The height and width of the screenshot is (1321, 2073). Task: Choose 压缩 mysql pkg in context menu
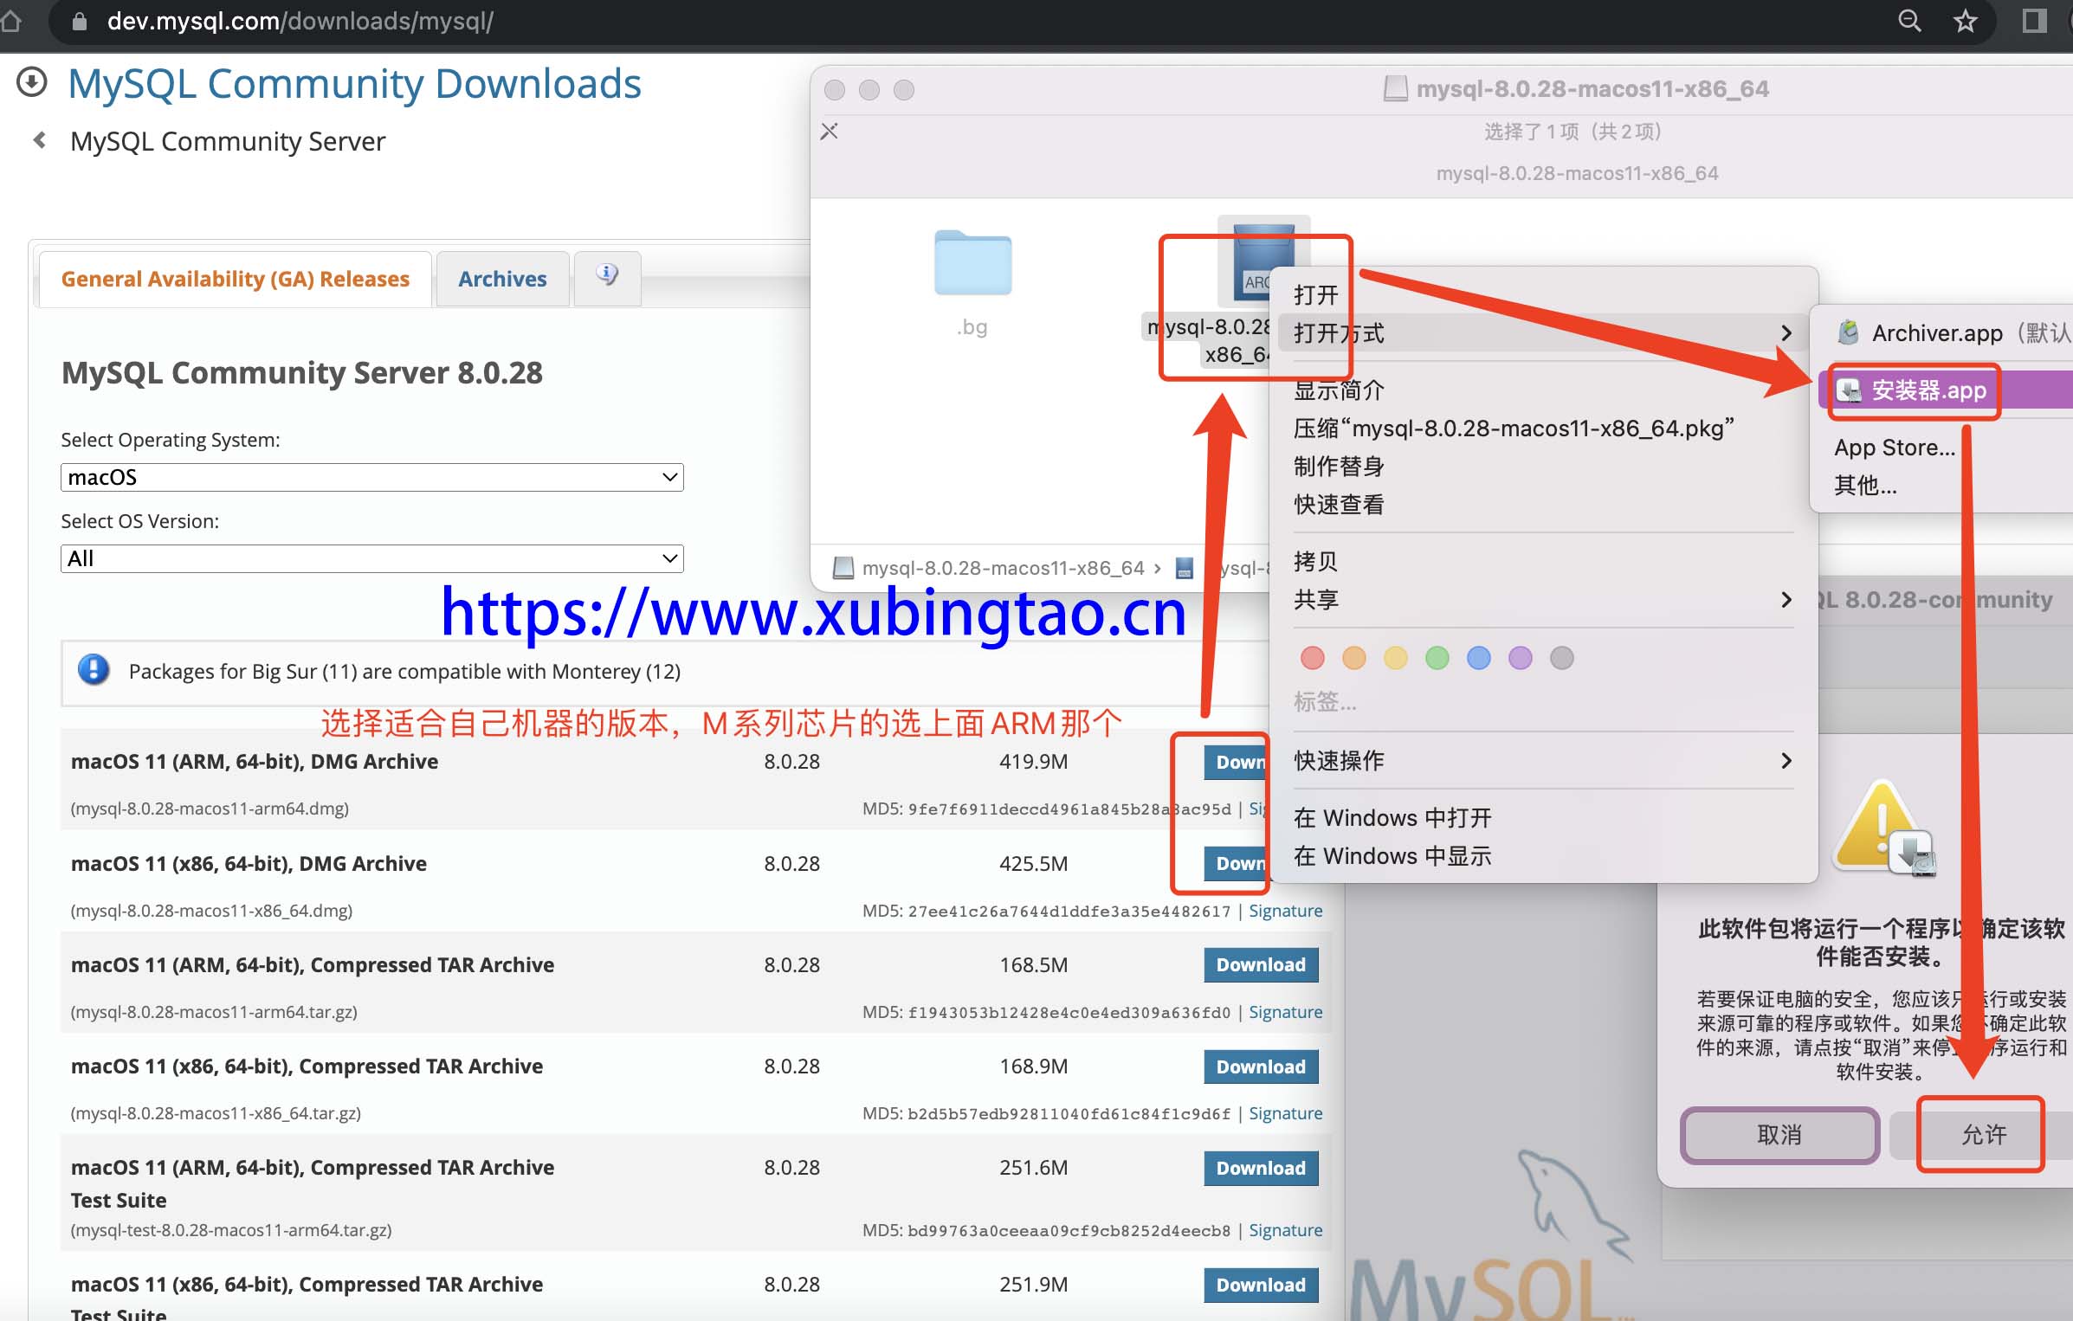coord(1541,429)
